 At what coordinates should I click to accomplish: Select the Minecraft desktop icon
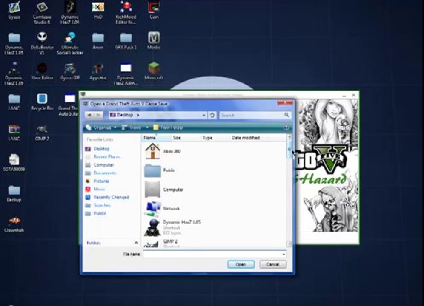(154, 71)
